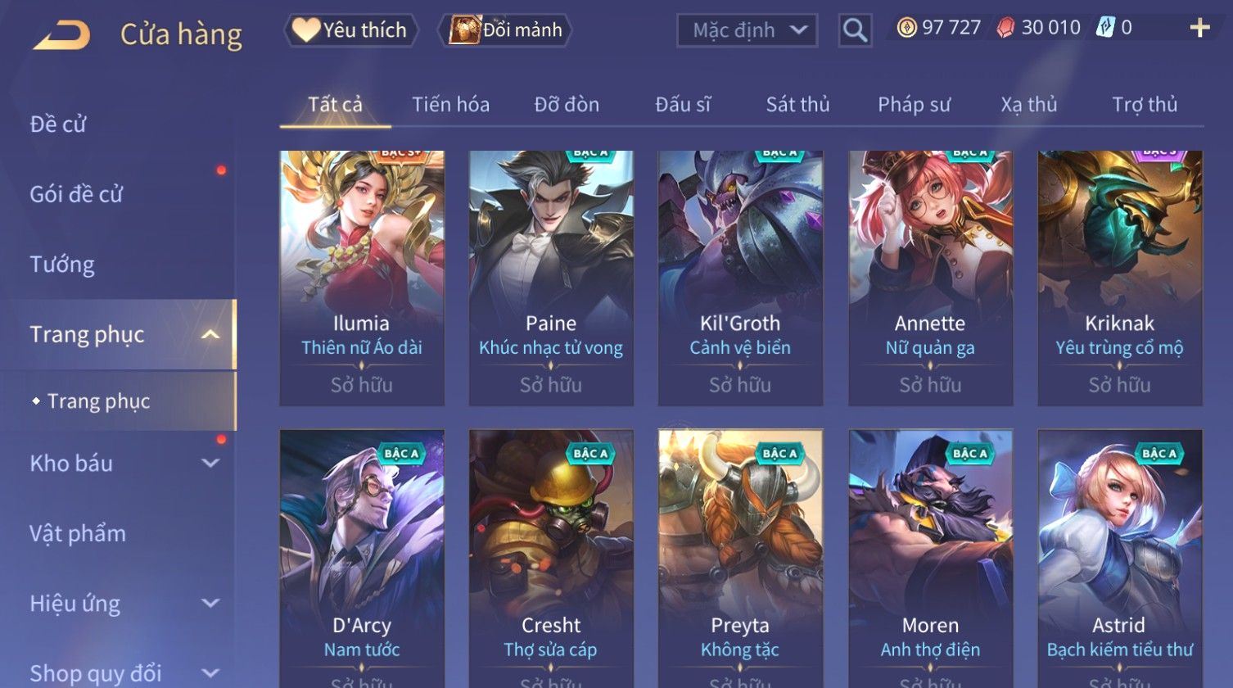The width and height of the screenshot is (1233, 688).
Task: Expand the Kho báu sidebar section
Action: 210,463
